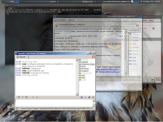Click speech bubble icon in Chat Room status bar
The image size is (163, 122).
click(17, 108)
